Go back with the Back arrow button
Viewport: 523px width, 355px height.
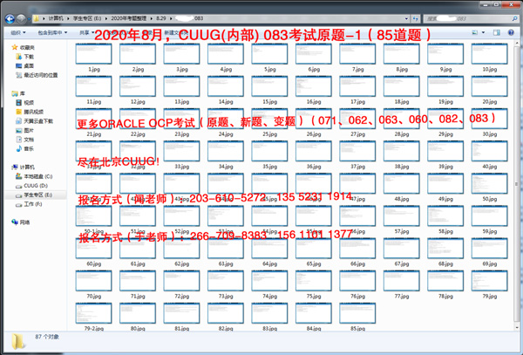[10, 18]
